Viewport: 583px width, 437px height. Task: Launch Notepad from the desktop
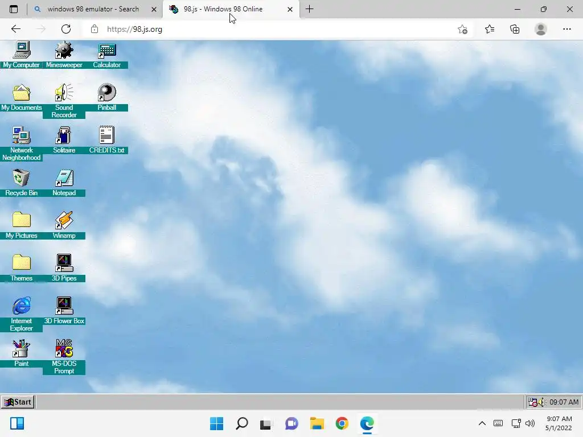pos(64,183)
